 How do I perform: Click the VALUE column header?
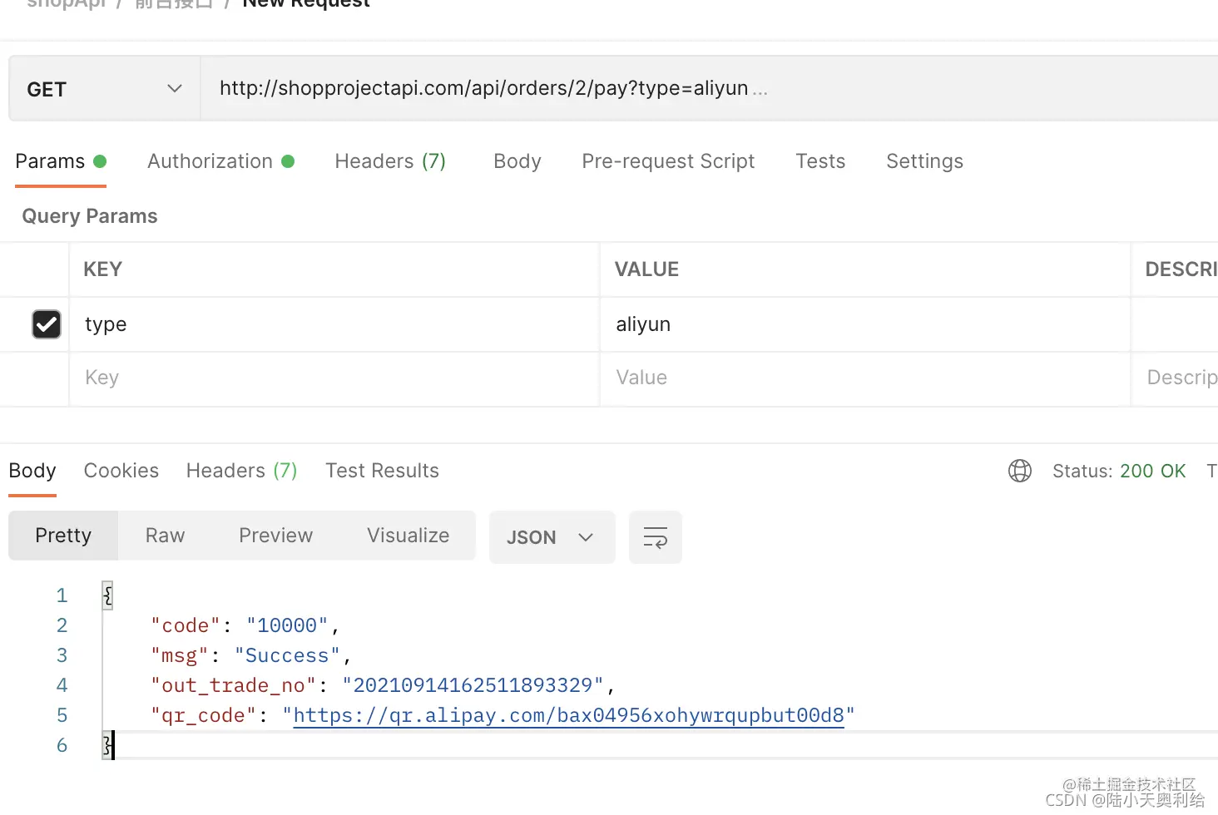[646, 269]
